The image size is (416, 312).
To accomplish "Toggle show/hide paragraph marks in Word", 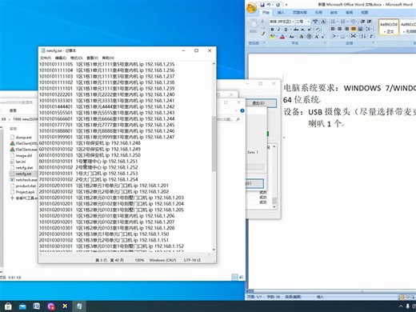I will pos(371,36).
